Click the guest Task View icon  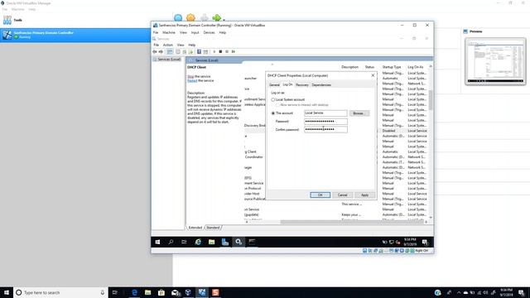click(184, 242)
